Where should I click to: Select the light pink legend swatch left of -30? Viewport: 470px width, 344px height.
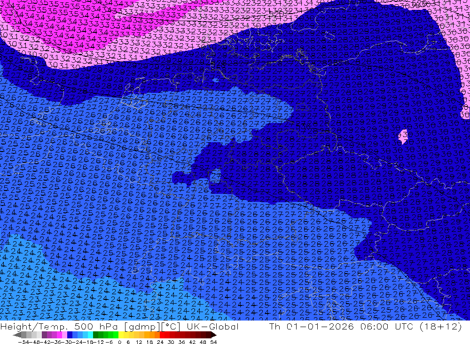point(64,335)
